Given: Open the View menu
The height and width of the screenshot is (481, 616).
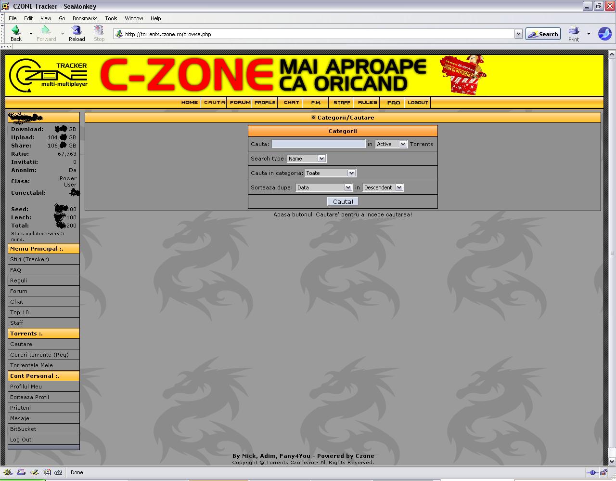Looking at the screenshot, I should click(46, 18).
